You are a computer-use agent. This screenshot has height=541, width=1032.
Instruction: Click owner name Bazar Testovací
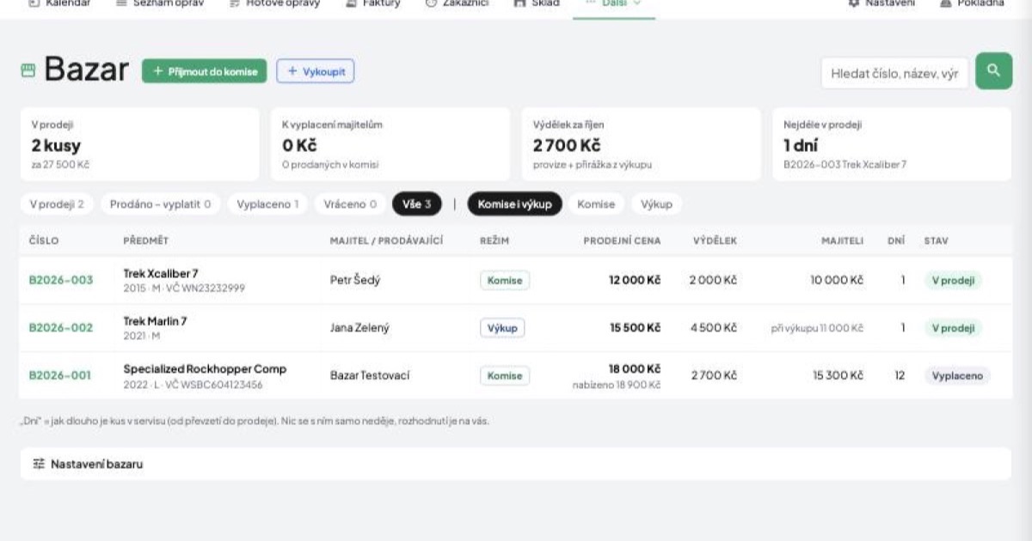[370, 375]
